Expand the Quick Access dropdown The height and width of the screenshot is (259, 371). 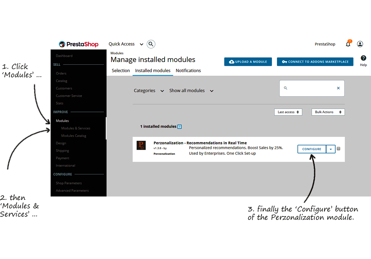(142, 44)
